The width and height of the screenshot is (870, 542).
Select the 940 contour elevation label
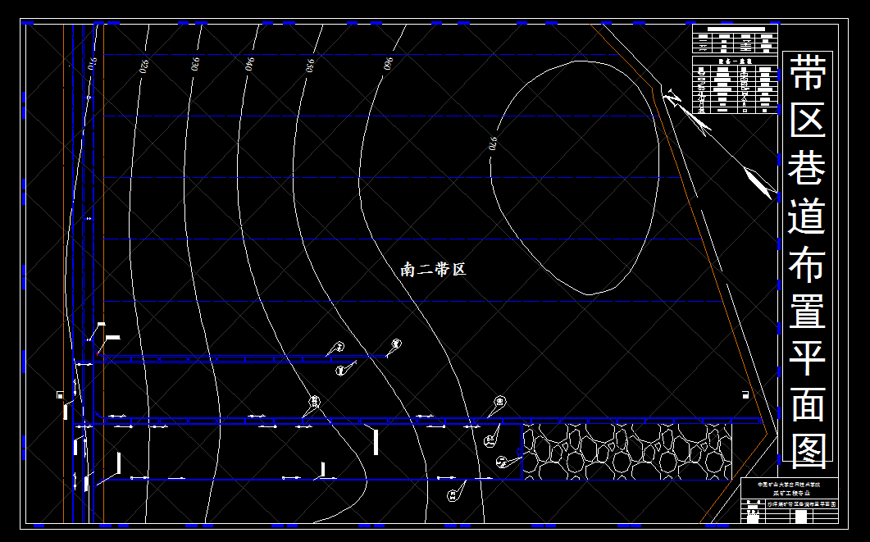250,64
